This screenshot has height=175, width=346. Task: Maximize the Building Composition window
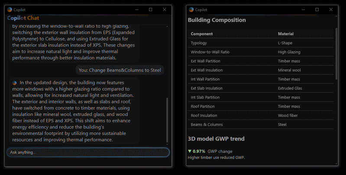tap(317, 10)
